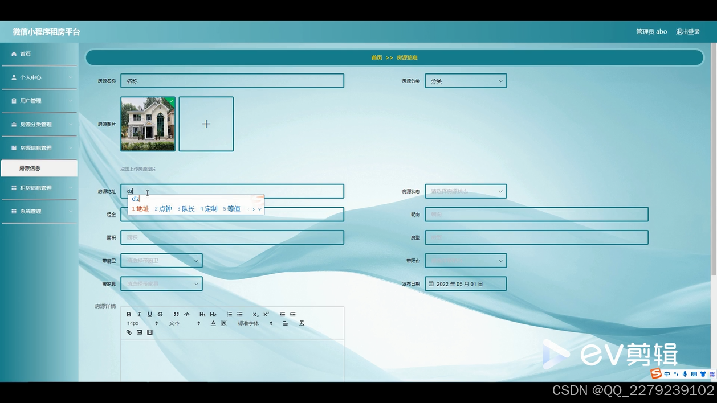717x403 pixels.
Task: Toggle Sogou punctuation mode
Action: (676, 374)
